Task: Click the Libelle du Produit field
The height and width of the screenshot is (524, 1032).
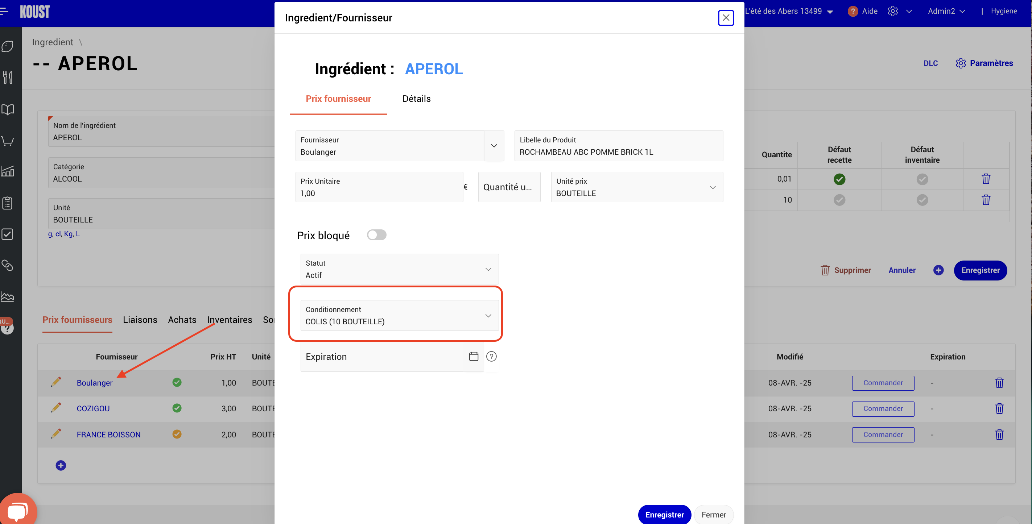Action: (619, 146)
